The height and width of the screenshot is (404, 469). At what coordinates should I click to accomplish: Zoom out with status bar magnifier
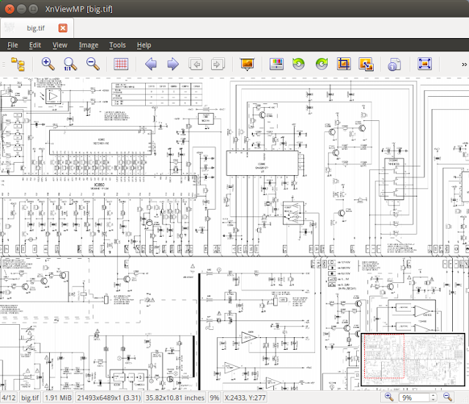448,397
